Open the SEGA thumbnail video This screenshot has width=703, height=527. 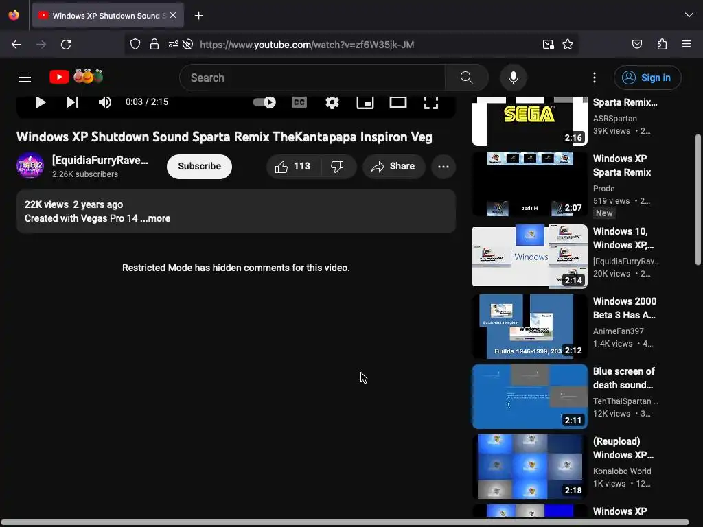click(x=529, y=121)
